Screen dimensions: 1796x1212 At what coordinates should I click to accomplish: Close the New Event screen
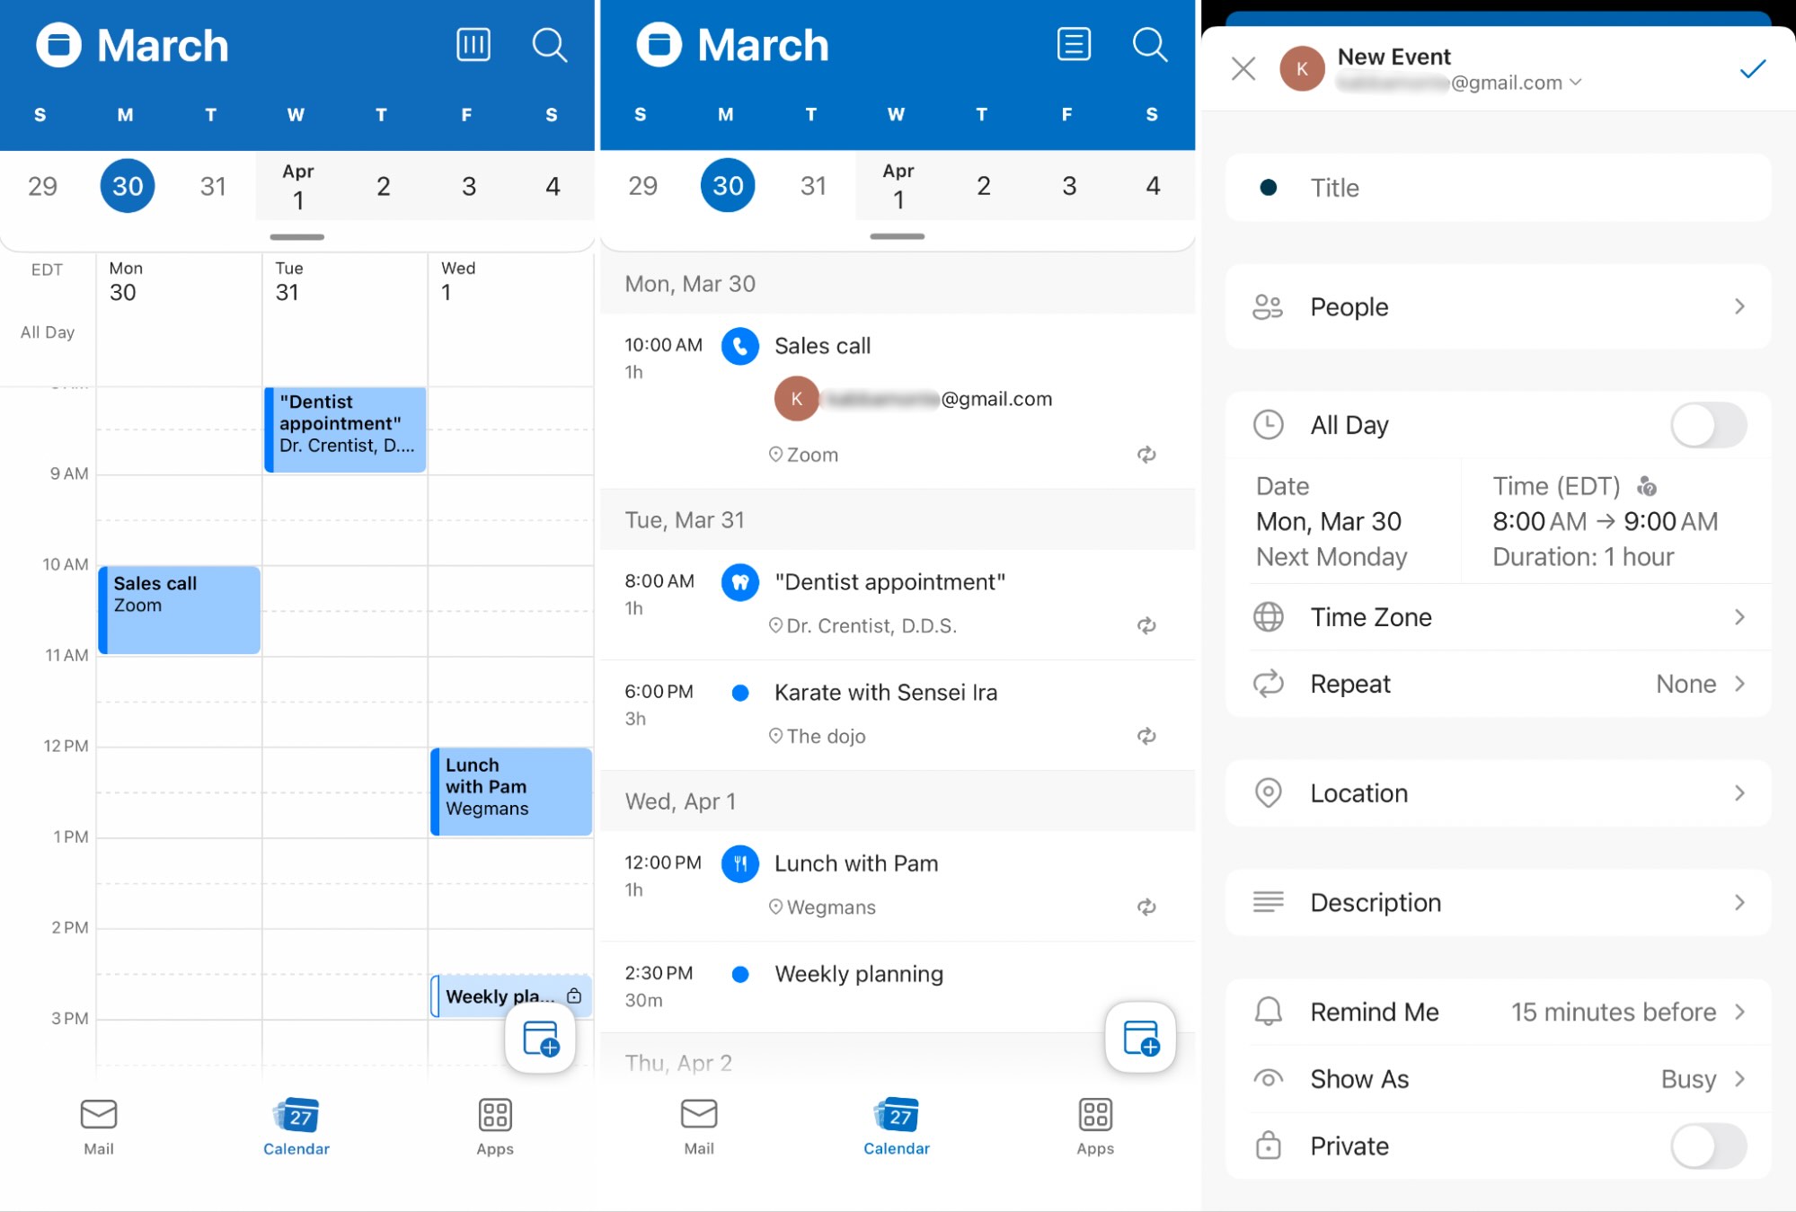pyautogui.click(x=1243, y=68)
